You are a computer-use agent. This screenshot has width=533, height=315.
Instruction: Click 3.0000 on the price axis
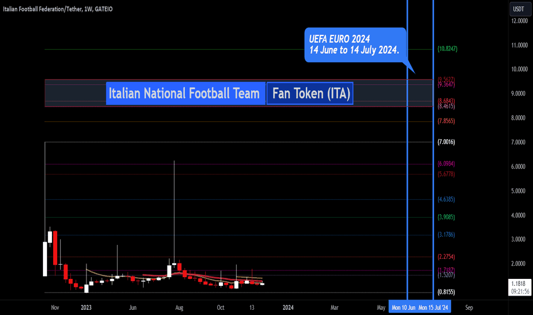(519, 239)
